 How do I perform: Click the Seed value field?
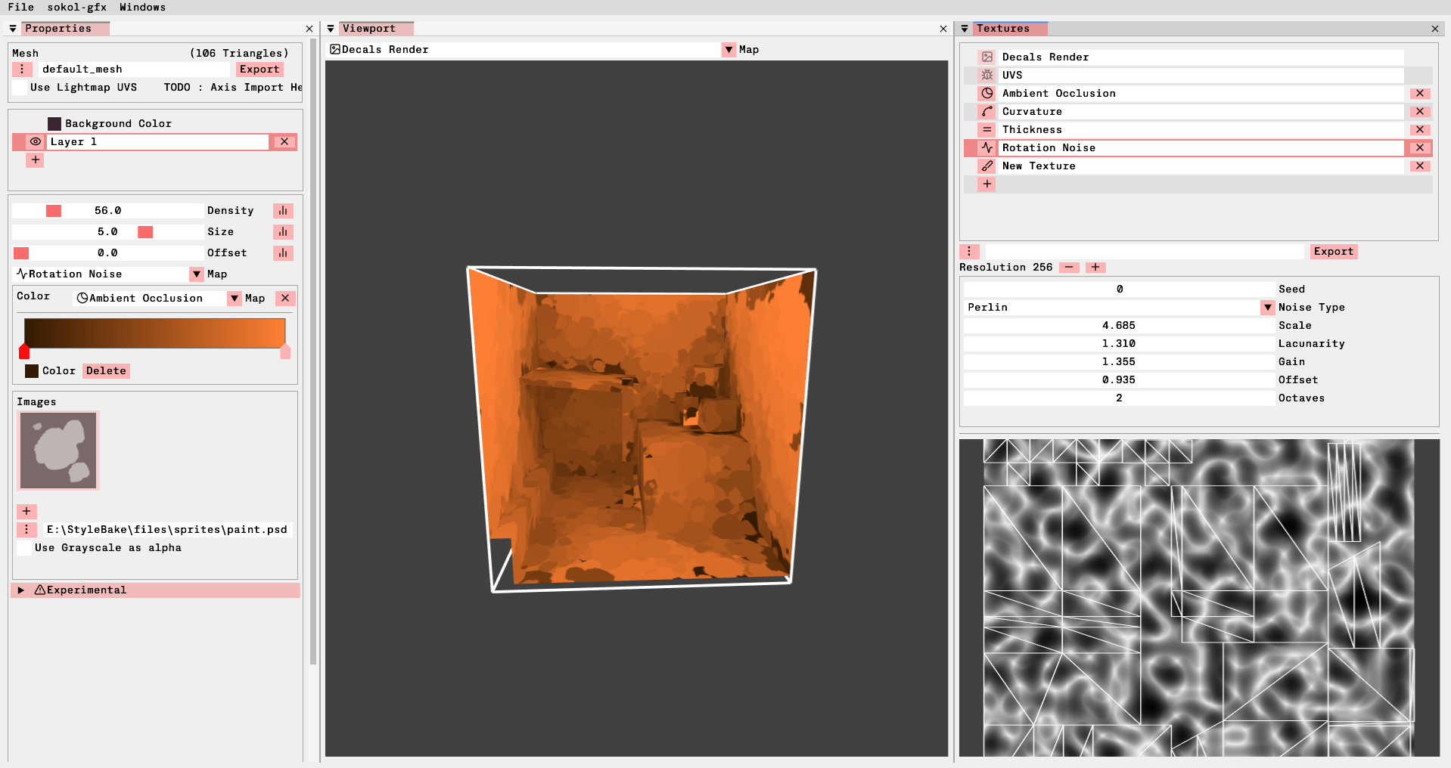pyautogui.click(x=1119, y=289)
